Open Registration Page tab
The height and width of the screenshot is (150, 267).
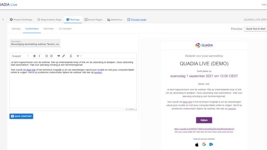(x=49, y=20)
